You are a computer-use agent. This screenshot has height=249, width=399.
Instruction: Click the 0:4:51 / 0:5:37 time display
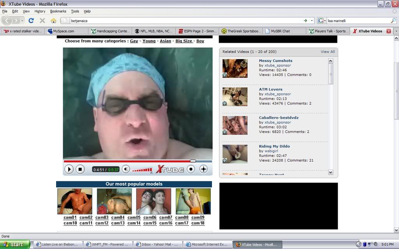[x=106, y=170]
